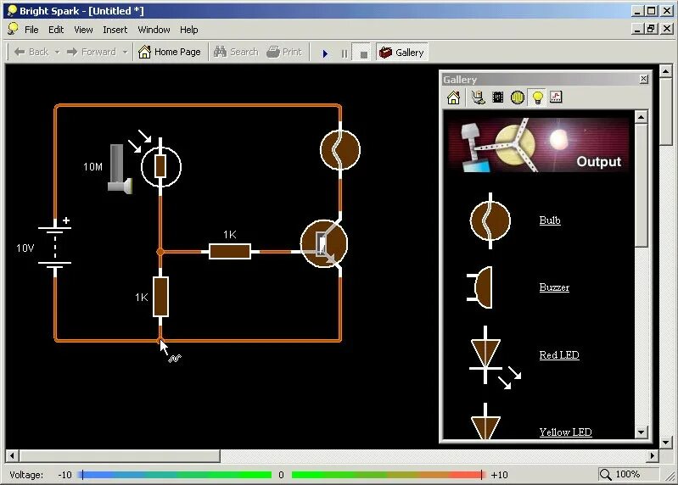Open the Insert menu
678x485 pixels.
[115, 30]
